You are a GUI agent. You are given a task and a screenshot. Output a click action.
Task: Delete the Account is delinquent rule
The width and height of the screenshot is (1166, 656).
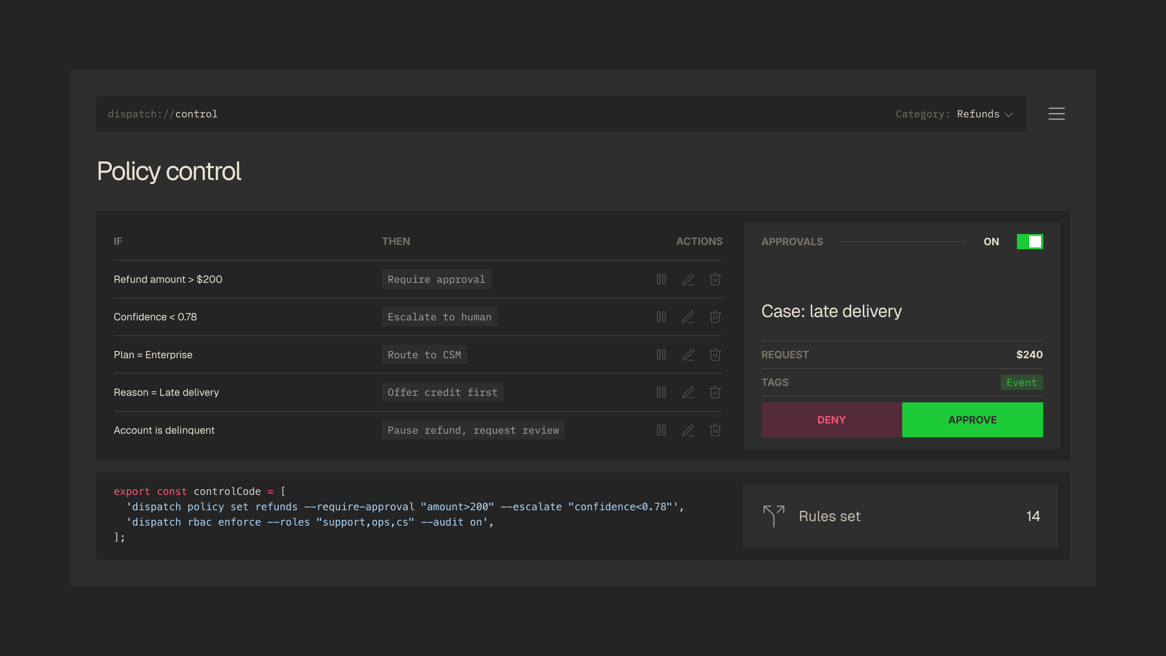coord(715,430)
